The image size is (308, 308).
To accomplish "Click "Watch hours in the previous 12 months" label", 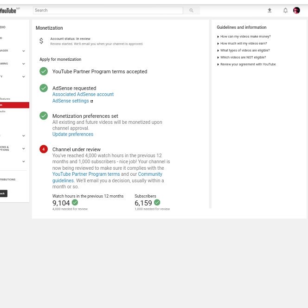I will click(x=88, y=196).
